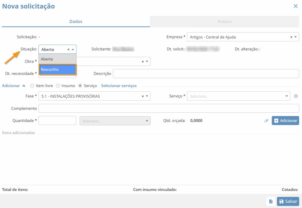The width and height of the screenshot is (302, 208).
Task: Choose Rascunho in the Situação list
Action: click(x=58, y=70)
